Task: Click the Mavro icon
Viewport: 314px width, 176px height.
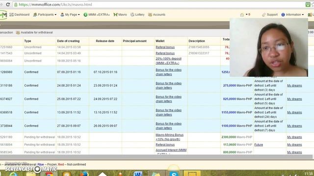Action: coord(115,15)
